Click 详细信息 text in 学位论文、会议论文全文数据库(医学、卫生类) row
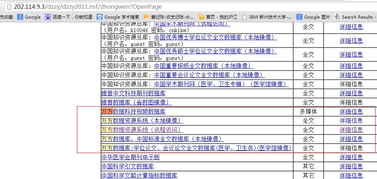This screenshot has width=377, height=179. point(351,148)
